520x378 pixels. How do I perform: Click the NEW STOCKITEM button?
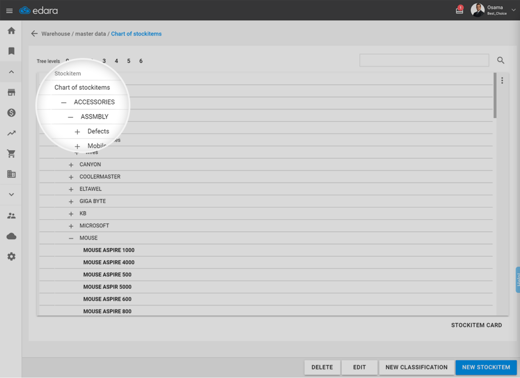pos(486,367)
